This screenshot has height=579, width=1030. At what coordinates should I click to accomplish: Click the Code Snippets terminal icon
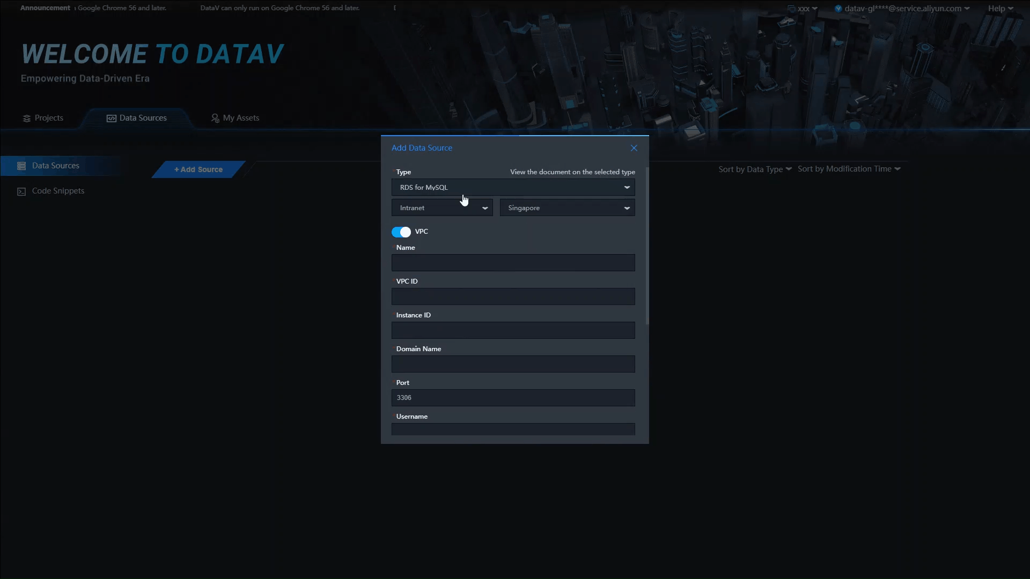21,191
